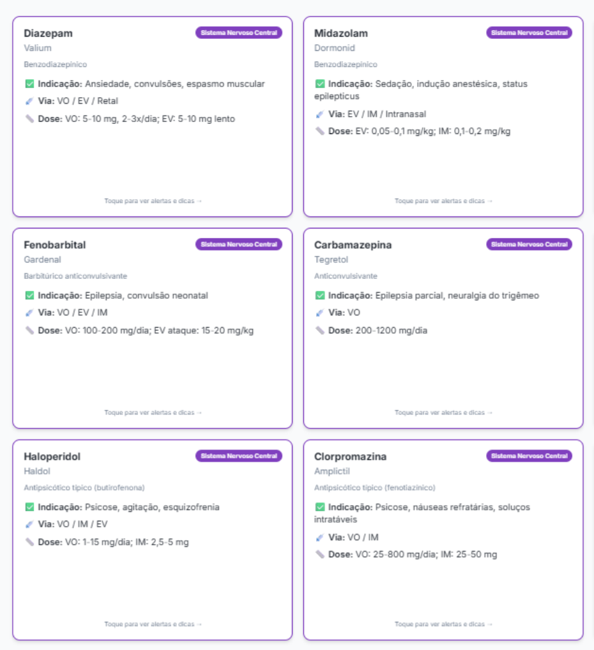Screen dimensions: 594x650
Task: Click the syringe icon beside Midazolam Via
Action: pos(320,115)
